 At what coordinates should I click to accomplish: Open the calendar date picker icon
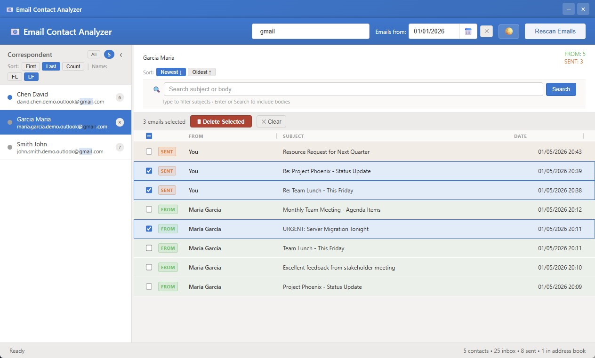click(468, 32)
